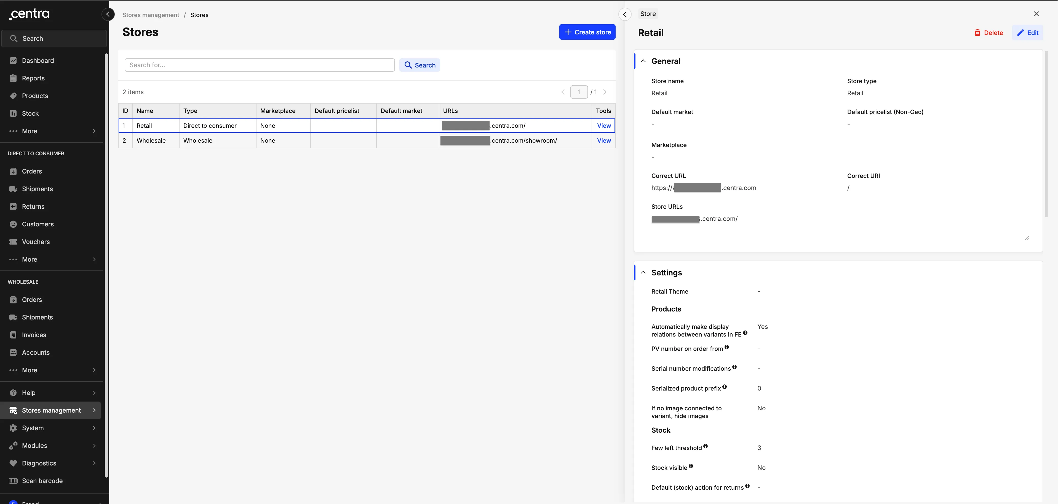Click the Create store button
This screenshot has width=1058, height=504.
587,32
